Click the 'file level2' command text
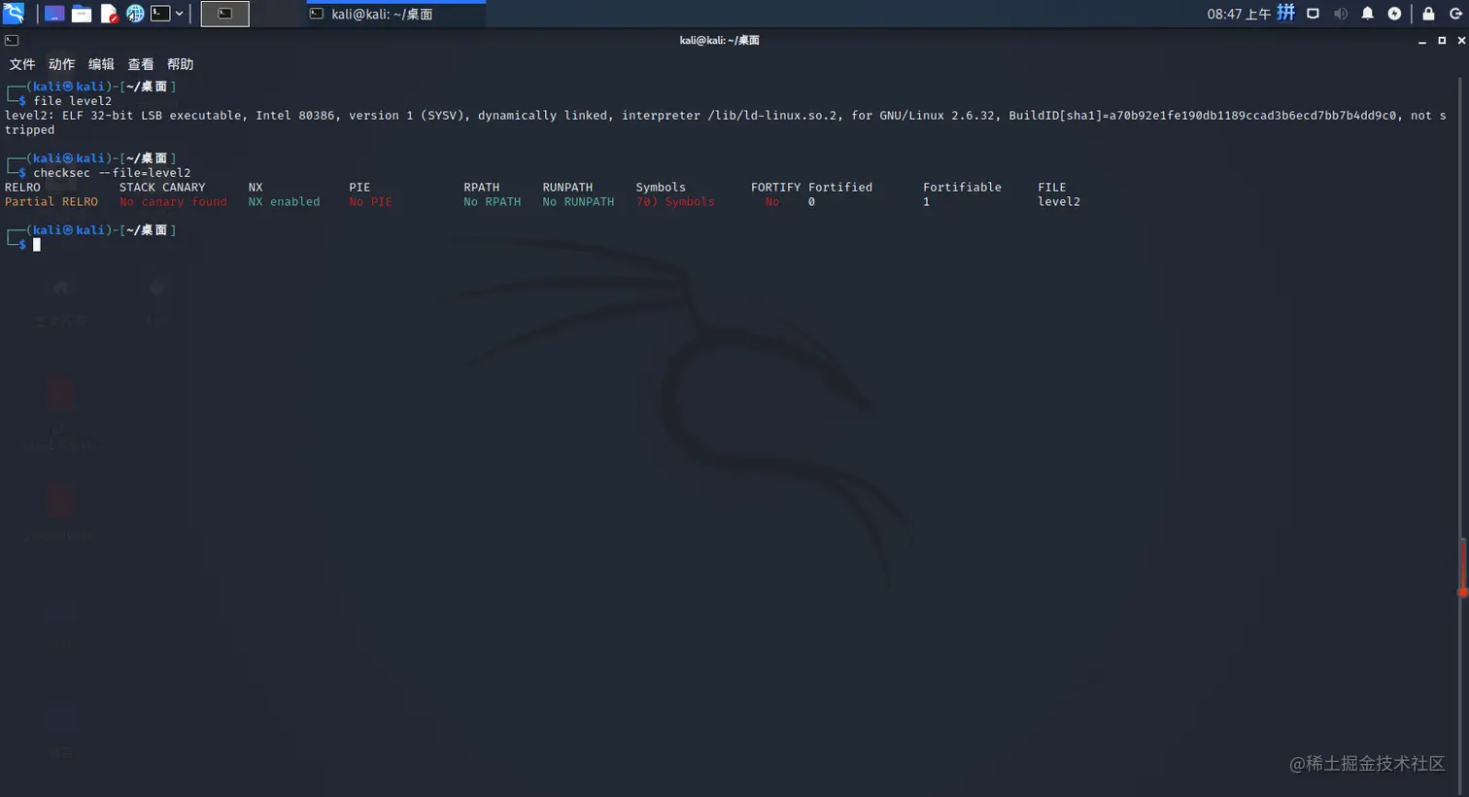Image resolution: width=1469 pixels, height=797 pixels. pos(73,101)
